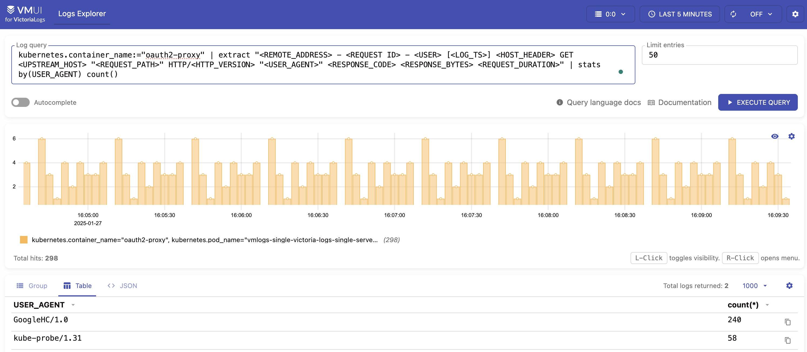This screenshot has height=352, width=807.
Task: Open the table settings gear icon
Action: 789,286
